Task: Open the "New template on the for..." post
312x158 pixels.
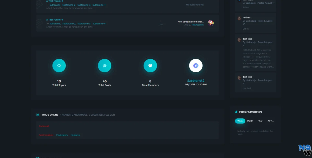Action: 191,22
